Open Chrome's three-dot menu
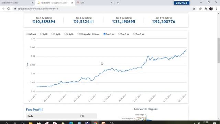Viewport: 220px width, 124px height. tap(217, 9)
